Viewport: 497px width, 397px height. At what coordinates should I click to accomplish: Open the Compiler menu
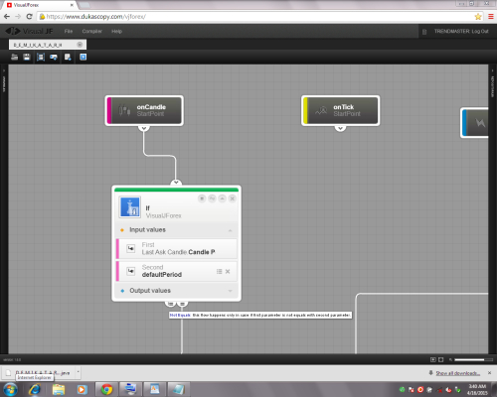[x=92, y=31]
